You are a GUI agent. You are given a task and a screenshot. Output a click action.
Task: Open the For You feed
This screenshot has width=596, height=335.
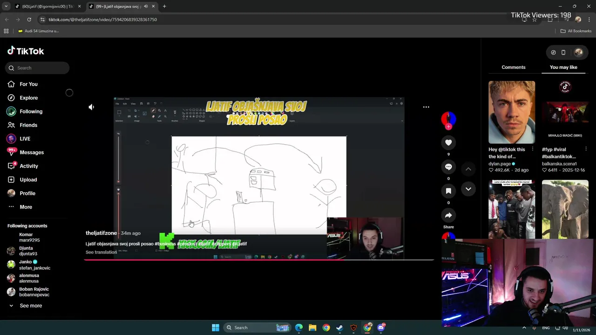[x=28, y=84]
